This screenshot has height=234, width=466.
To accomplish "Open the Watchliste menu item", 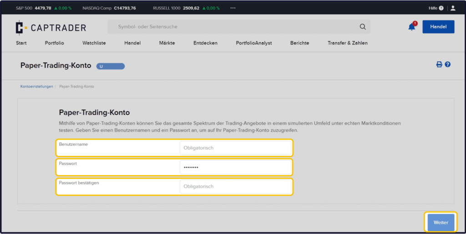I will click(x=94, y=43).
